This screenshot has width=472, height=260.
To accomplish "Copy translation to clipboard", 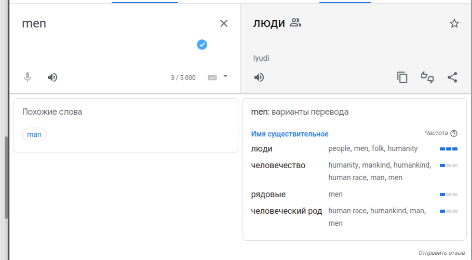I will [x=402, y=77].
